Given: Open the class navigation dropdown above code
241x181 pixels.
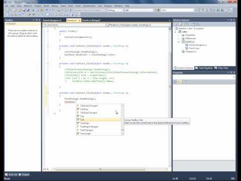Looking at the screenshot, I should (x=75, y=25).
